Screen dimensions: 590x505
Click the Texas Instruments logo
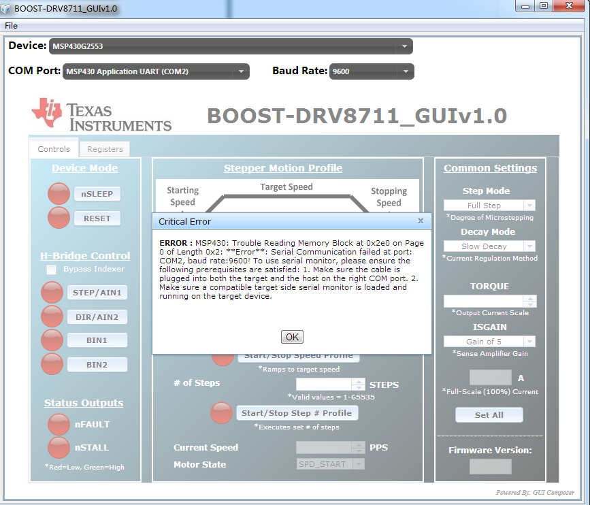point(101,115)
